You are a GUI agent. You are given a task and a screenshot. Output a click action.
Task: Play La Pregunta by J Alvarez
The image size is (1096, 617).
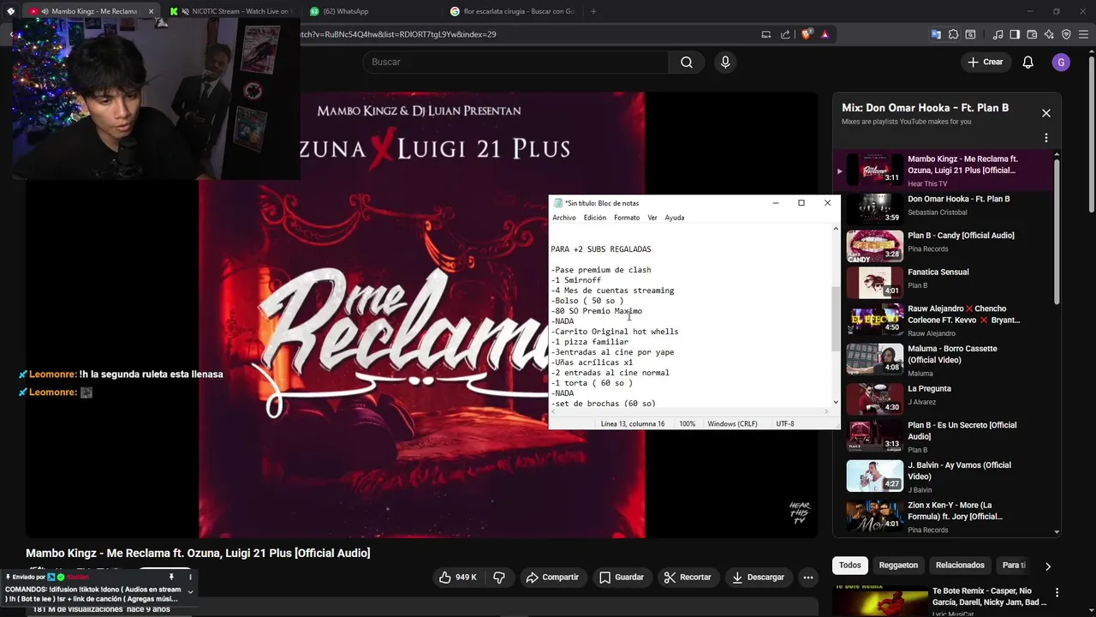[942, 397]
